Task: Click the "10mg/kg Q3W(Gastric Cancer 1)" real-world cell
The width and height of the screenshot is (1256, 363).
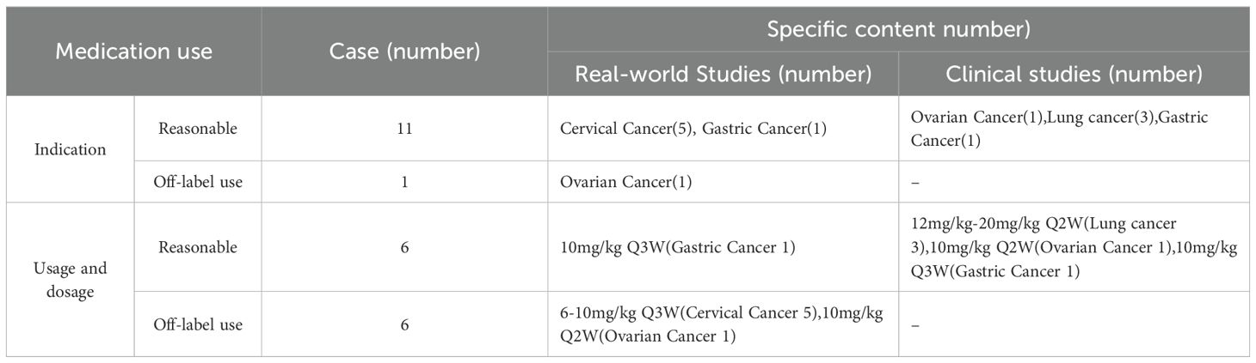Action: [677, 248]
